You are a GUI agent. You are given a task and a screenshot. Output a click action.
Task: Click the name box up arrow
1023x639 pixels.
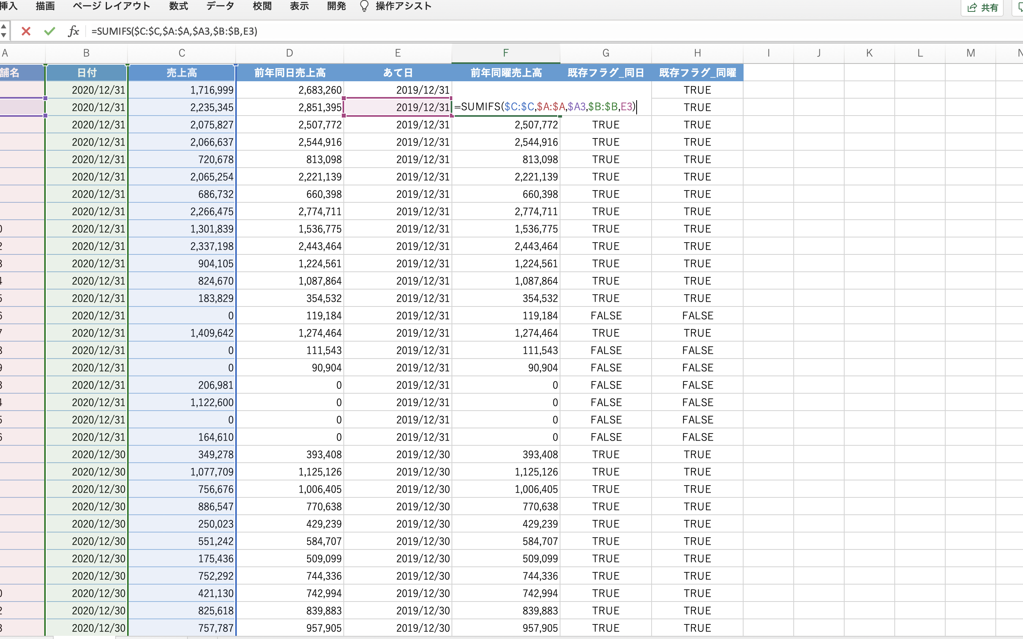tap(4, 26)
